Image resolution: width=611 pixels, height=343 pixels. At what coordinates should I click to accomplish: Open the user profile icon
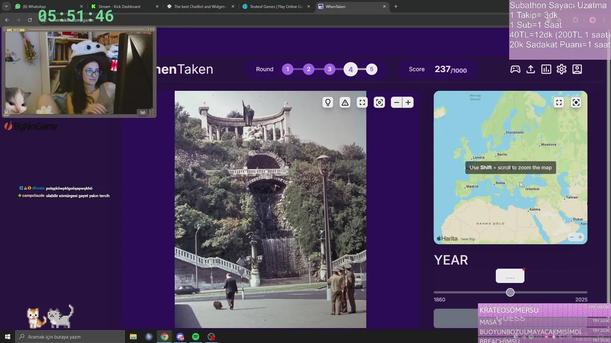[x=577, y=69]
